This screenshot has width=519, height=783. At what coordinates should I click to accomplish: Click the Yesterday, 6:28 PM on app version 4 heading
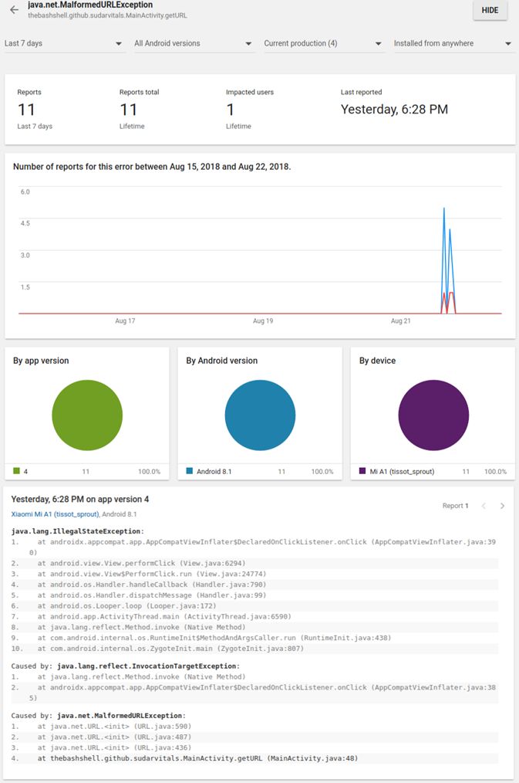coord(79,499)
